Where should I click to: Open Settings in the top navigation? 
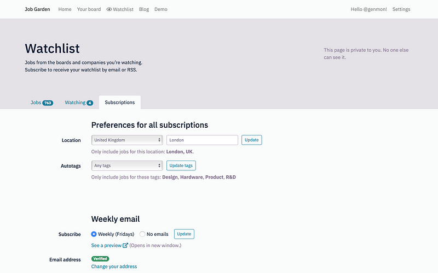[401, 9]
